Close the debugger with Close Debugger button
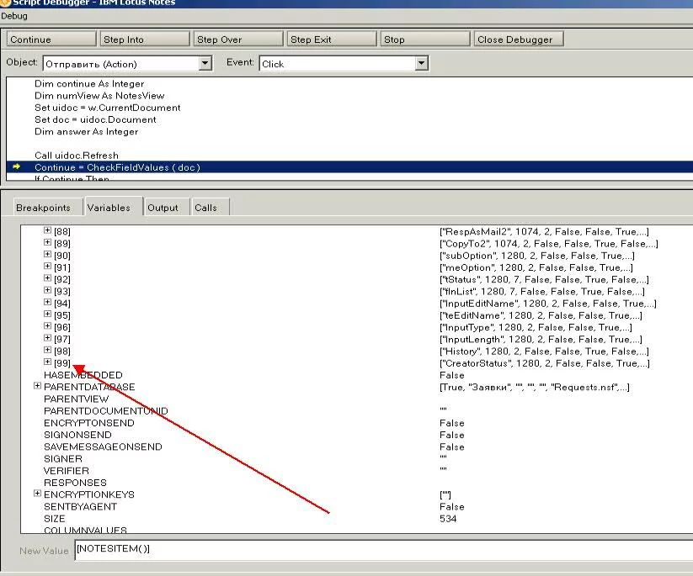Image resolution: width=693 pixels, height=576 pixels. coord(517,40)
